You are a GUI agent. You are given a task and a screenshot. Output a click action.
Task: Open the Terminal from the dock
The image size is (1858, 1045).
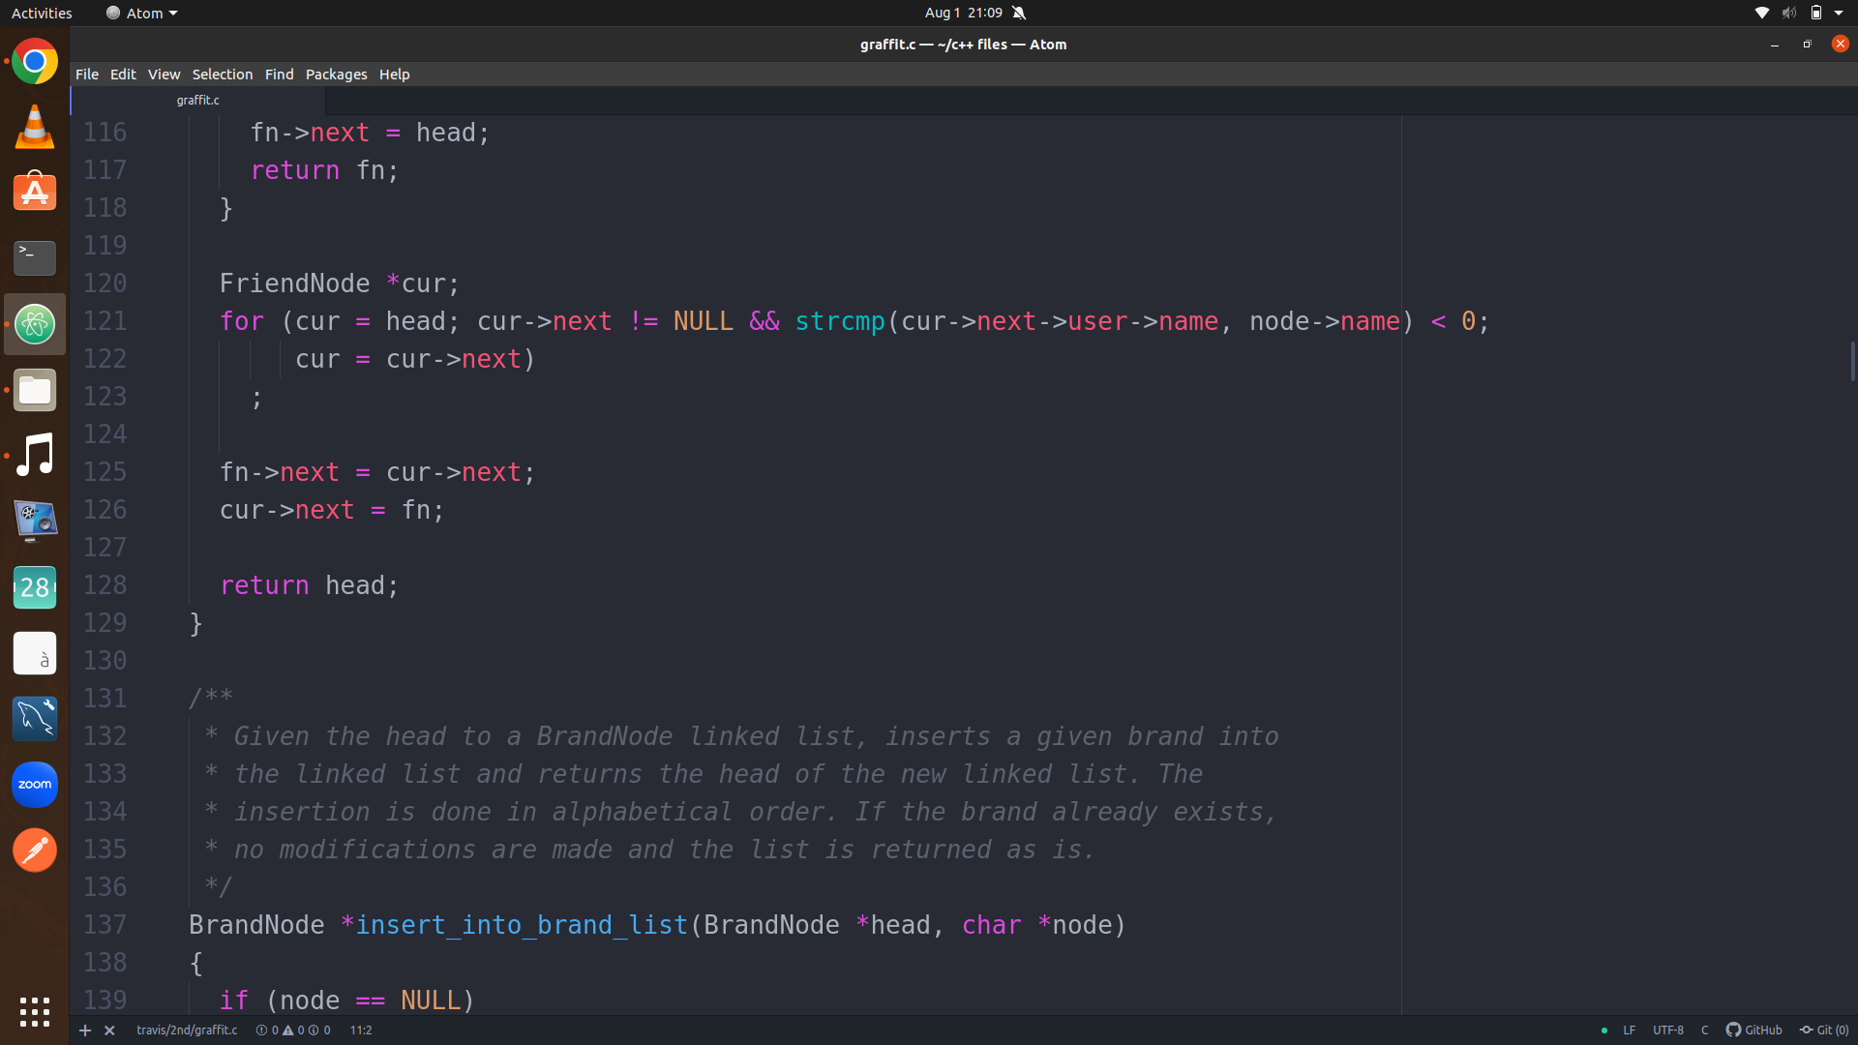[x=35, y=257]
